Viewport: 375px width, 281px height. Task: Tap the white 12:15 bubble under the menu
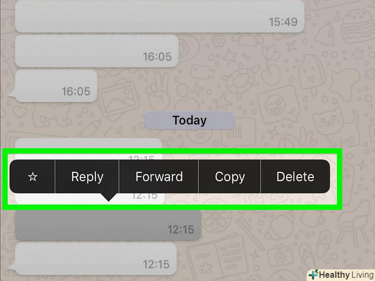90,198
